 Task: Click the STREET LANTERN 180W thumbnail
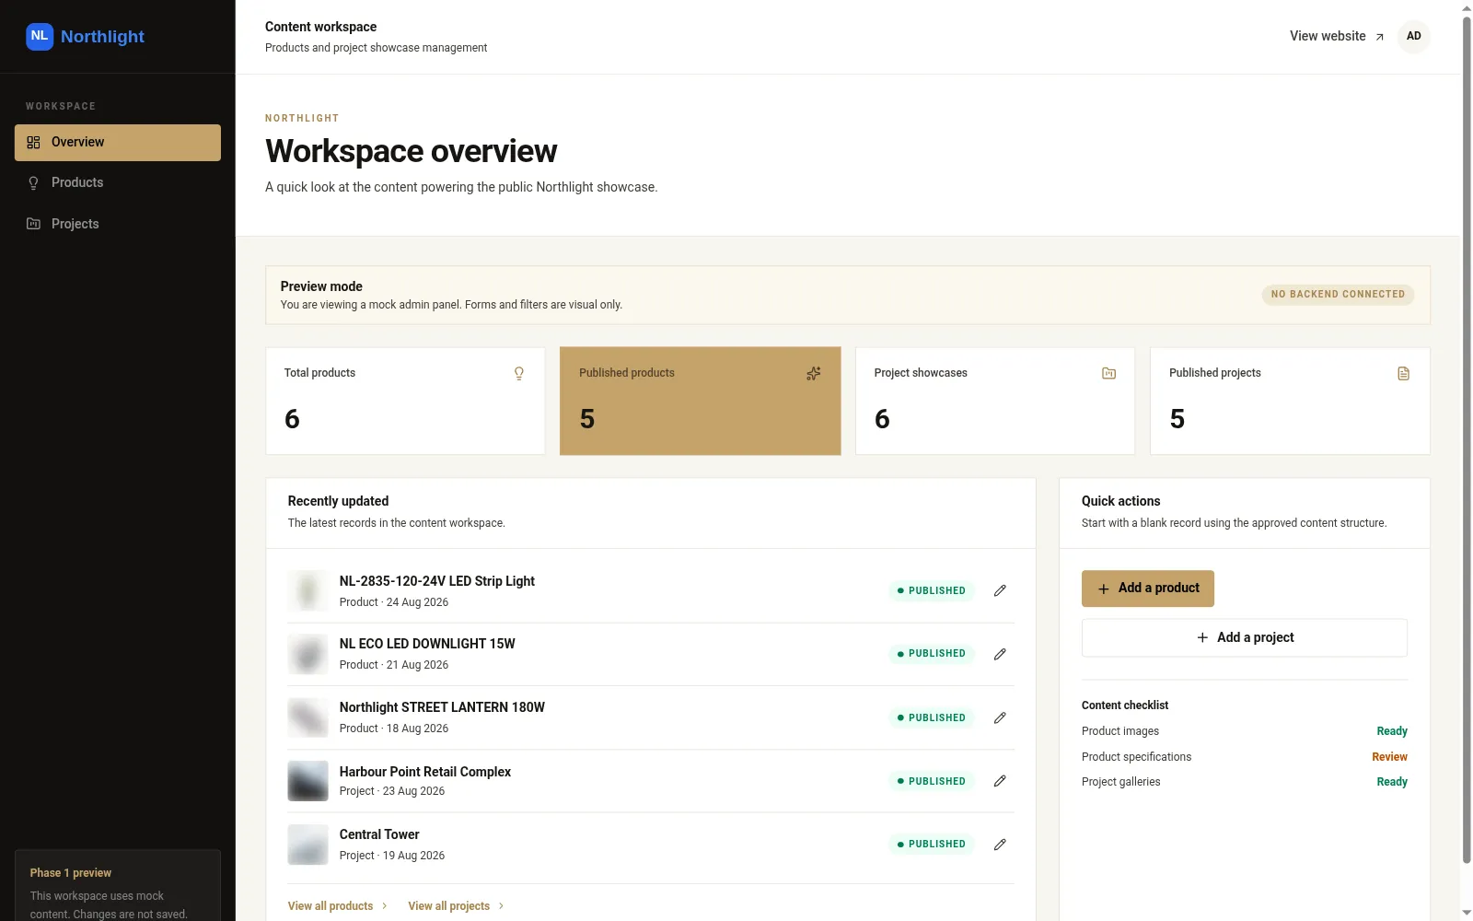307,717
